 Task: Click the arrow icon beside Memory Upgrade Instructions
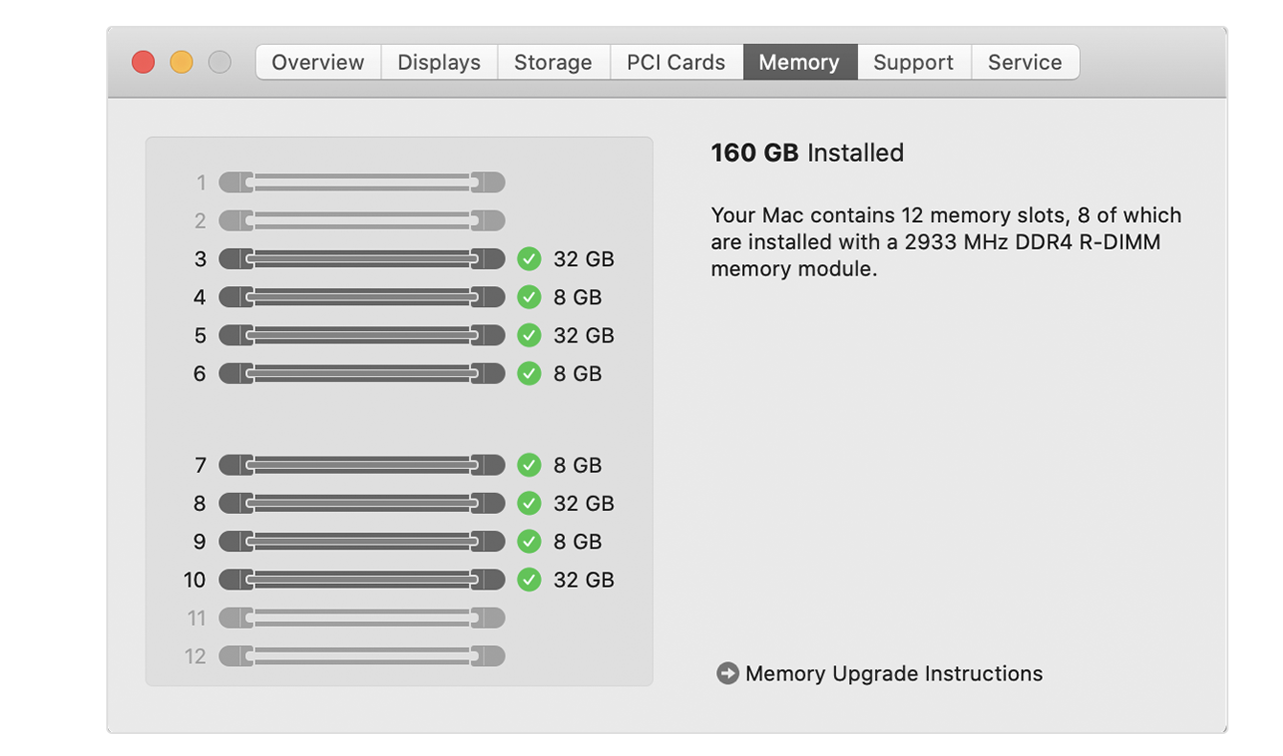(x=728, y=674)
